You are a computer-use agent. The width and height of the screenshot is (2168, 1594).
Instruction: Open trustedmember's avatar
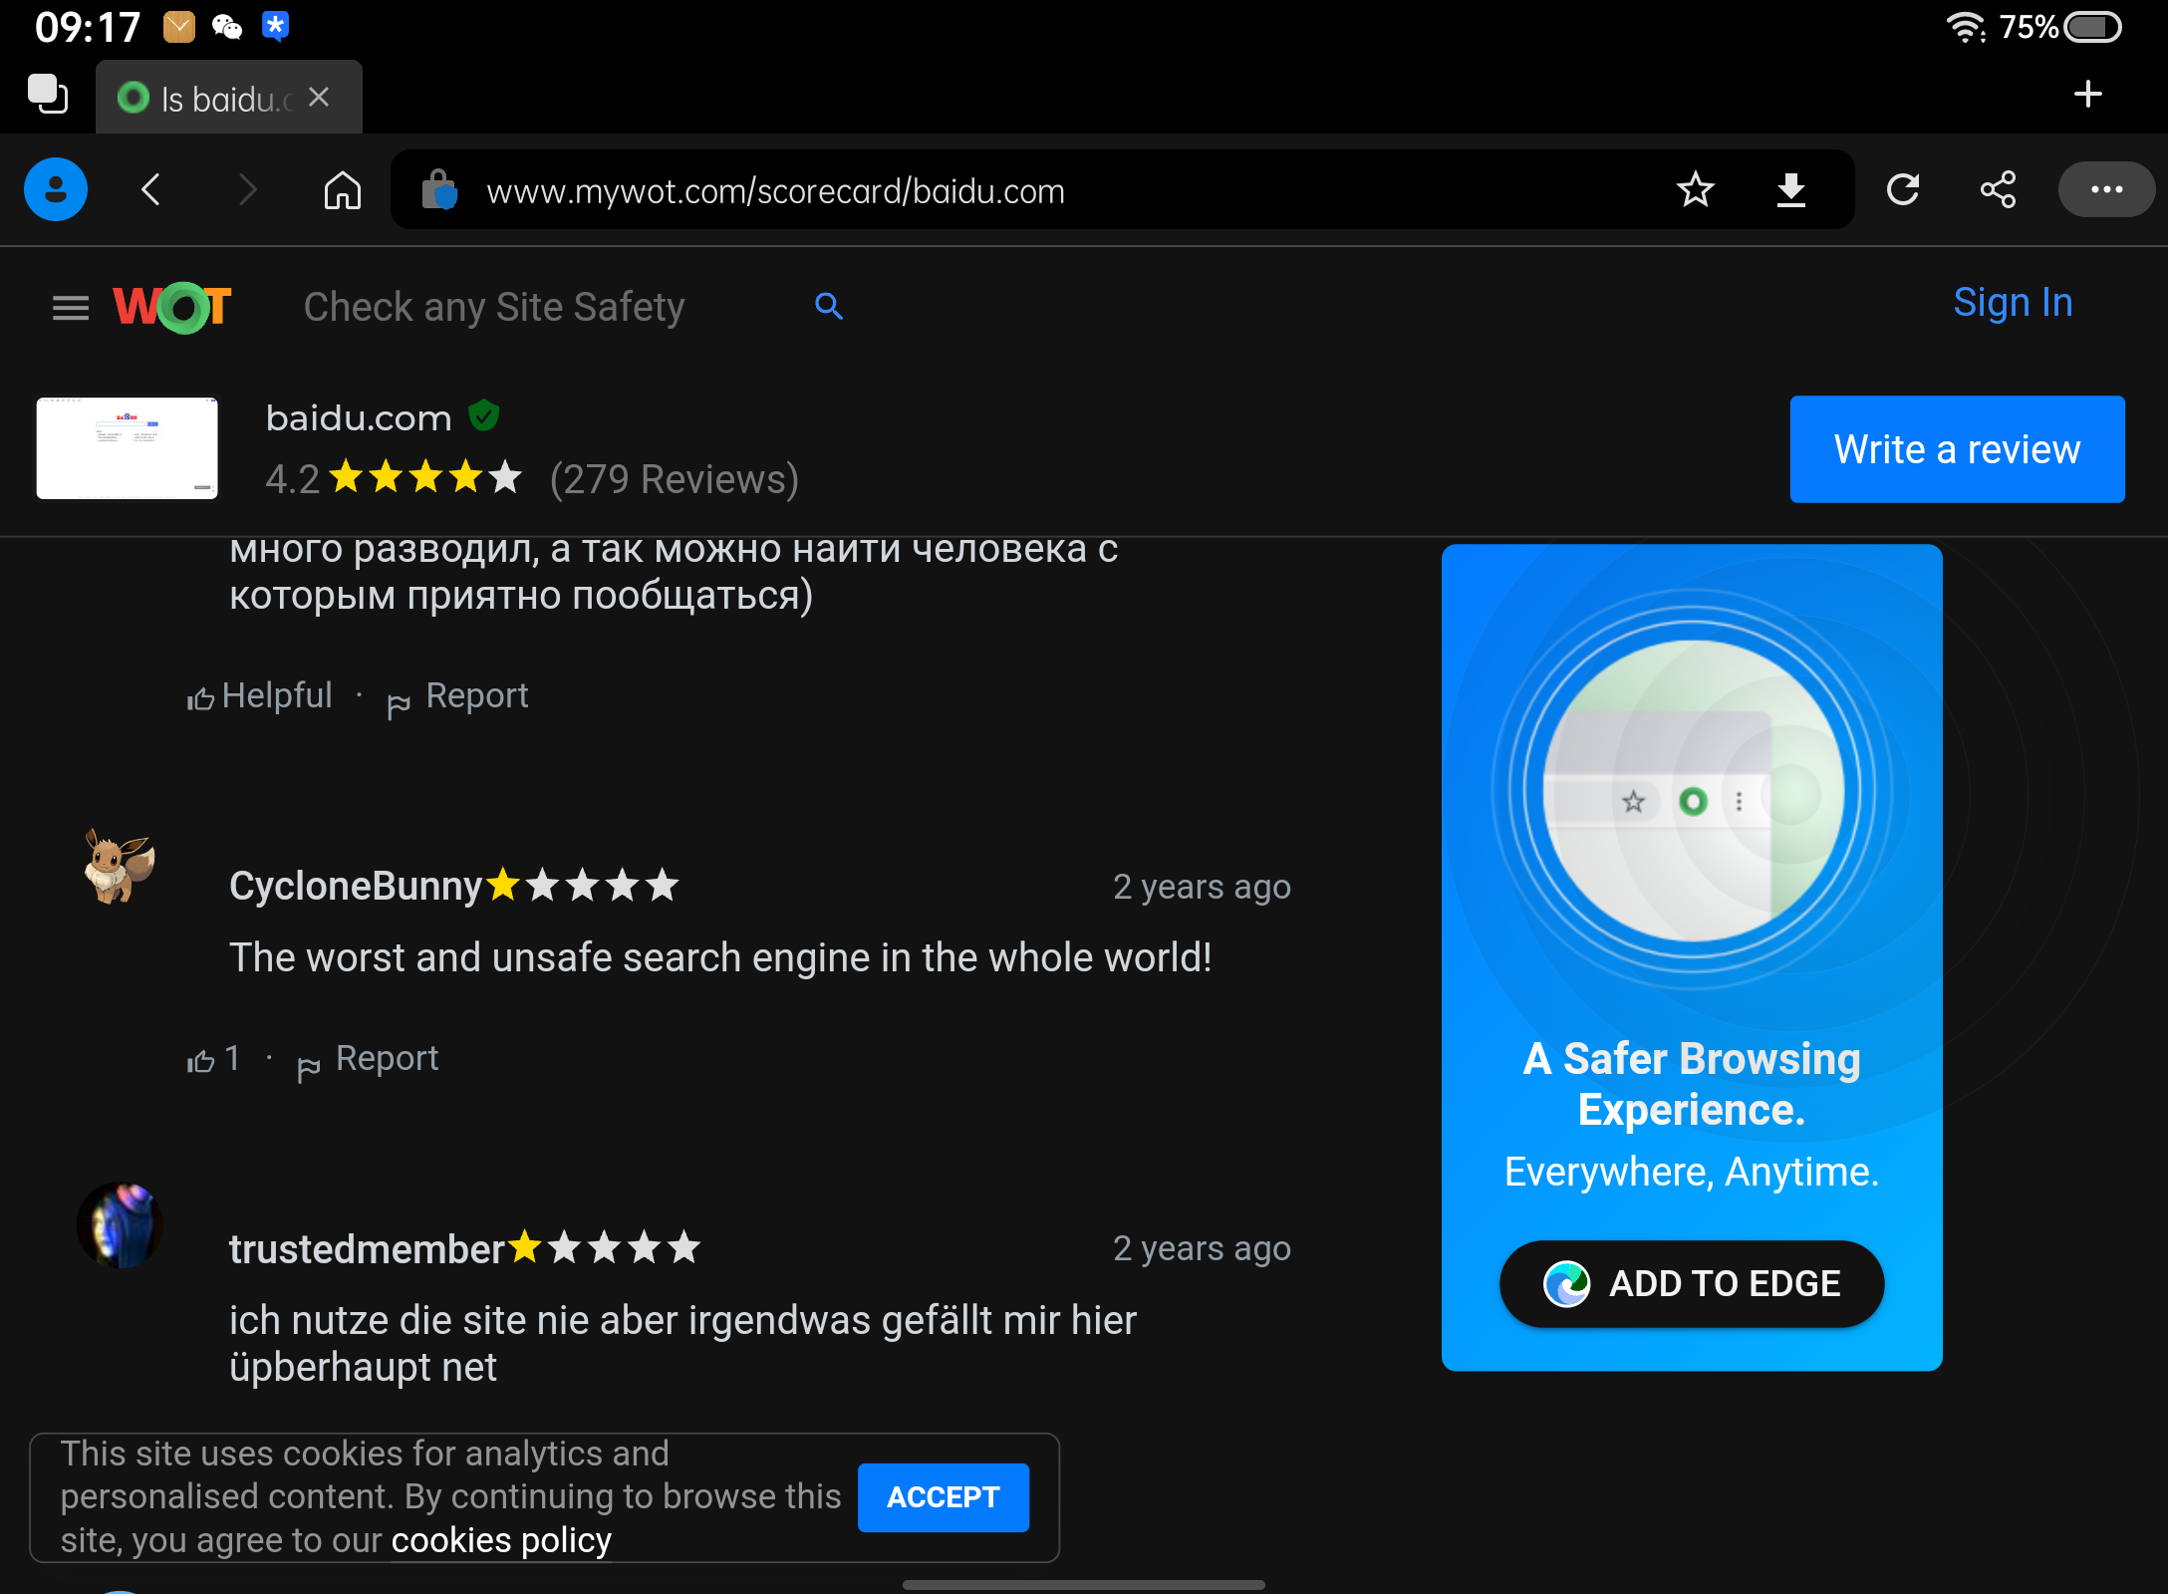tap(120, 1225)
